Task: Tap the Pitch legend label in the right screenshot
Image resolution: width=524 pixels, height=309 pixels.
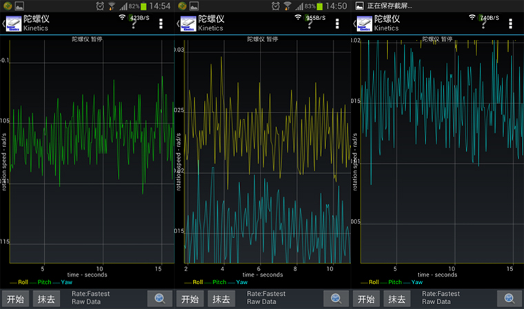Action: coord(395,282)
